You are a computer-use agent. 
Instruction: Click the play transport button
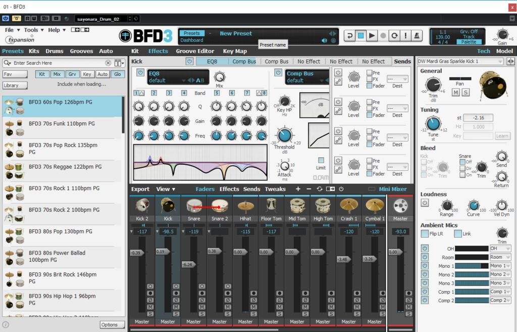point(372,36)
